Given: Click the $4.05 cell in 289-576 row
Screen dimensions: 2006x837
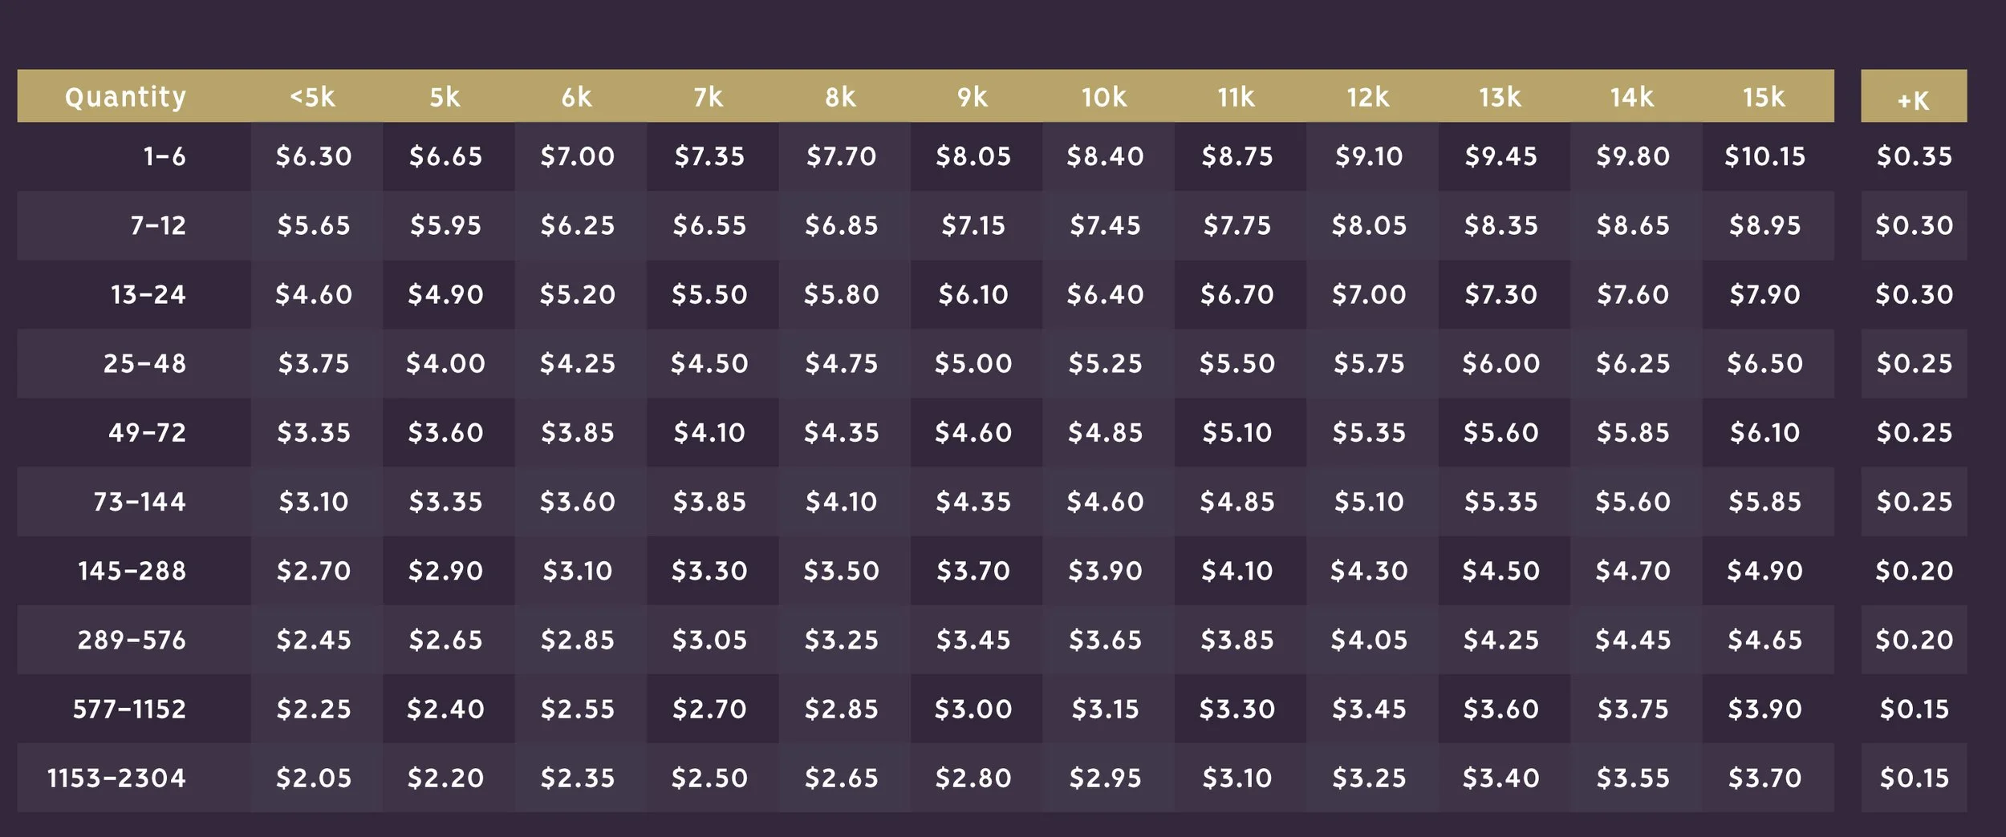Looking at the screenshot, I should click(1368, 640).
